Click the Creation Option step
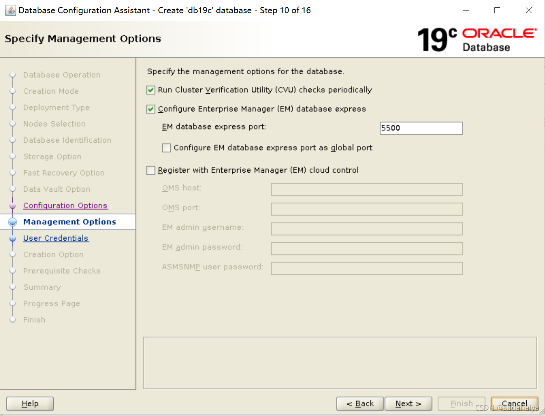Viewport: 545px width, 416px height. tap(53, 254)
